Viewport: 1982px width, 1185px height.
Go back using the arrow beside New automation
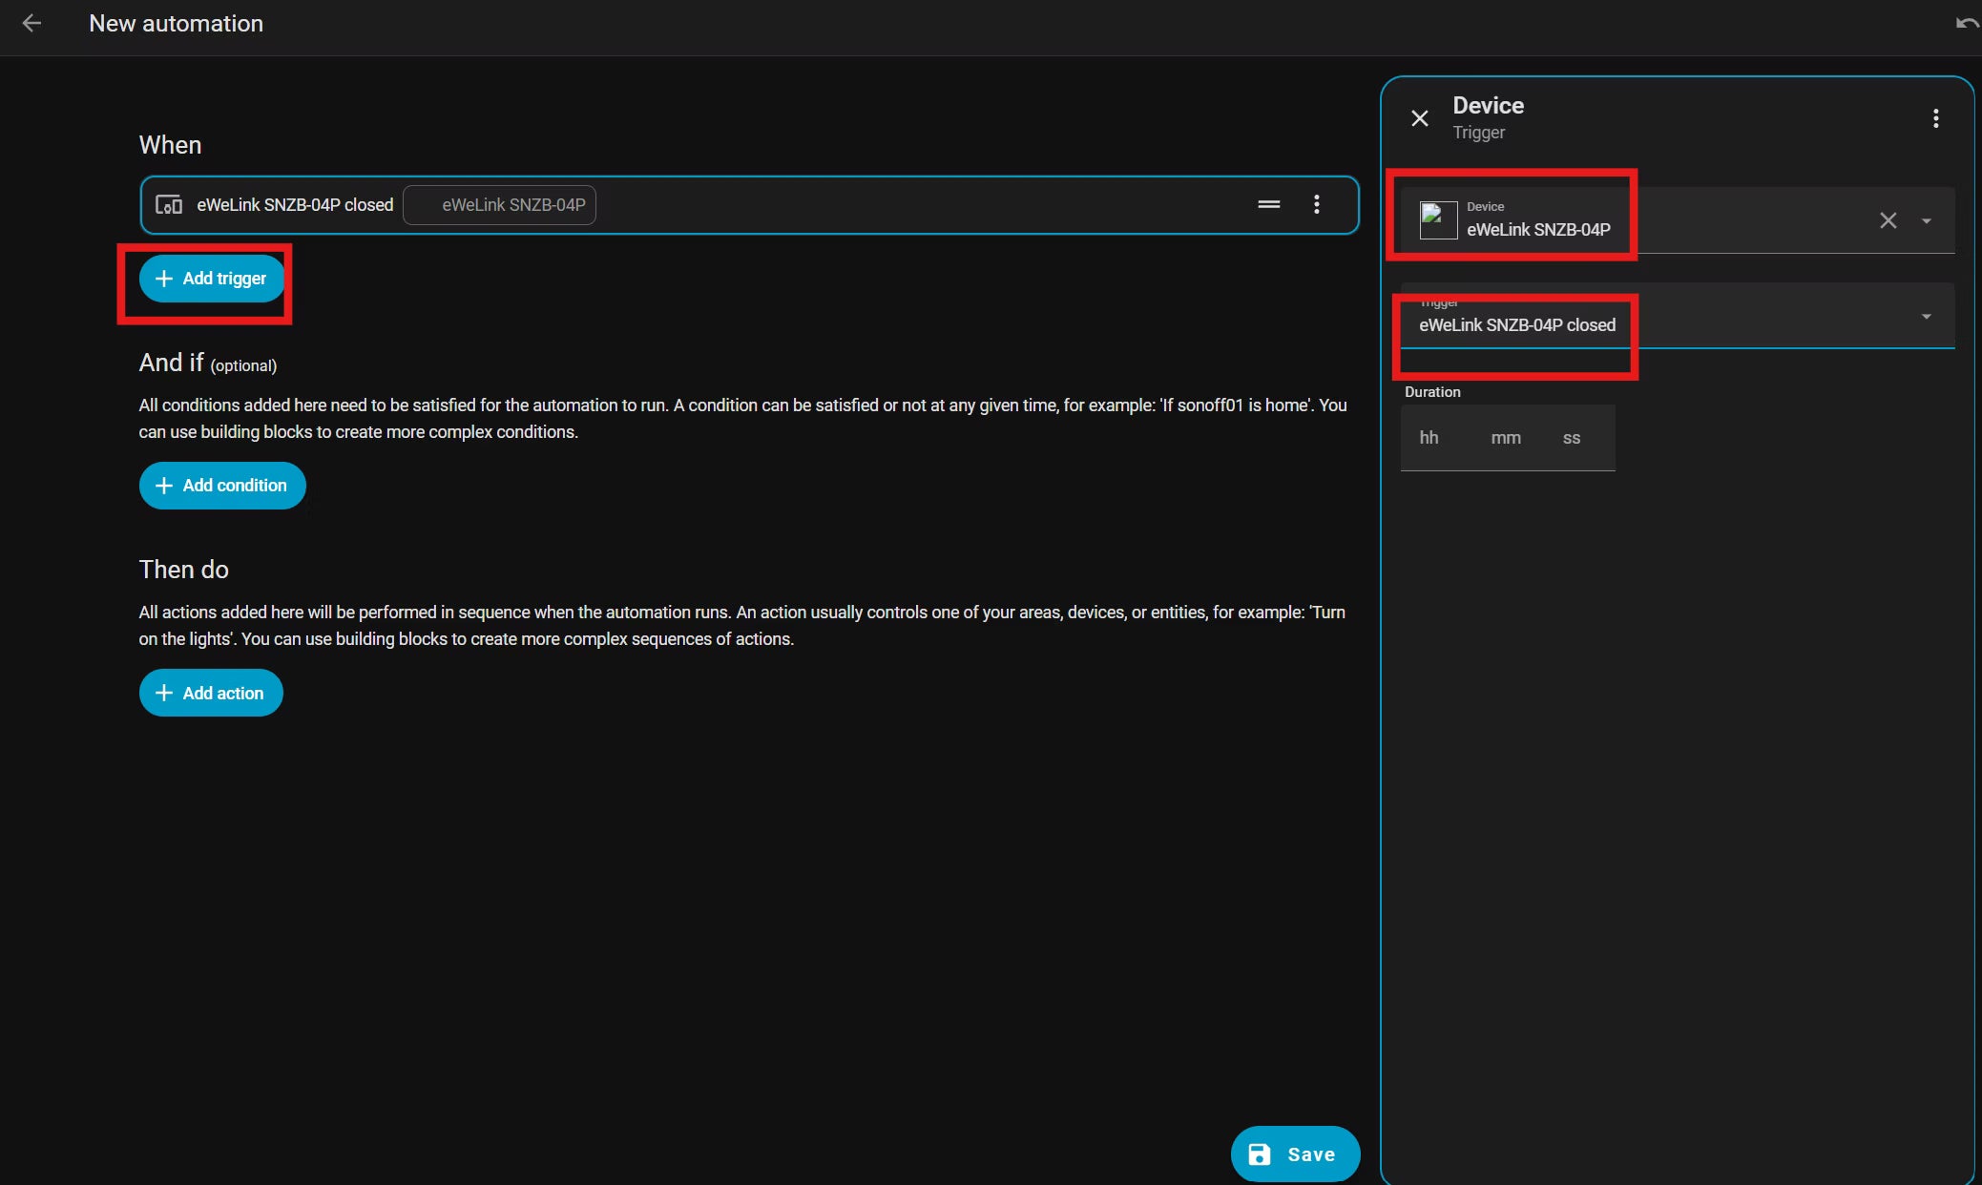click(31, 23)
